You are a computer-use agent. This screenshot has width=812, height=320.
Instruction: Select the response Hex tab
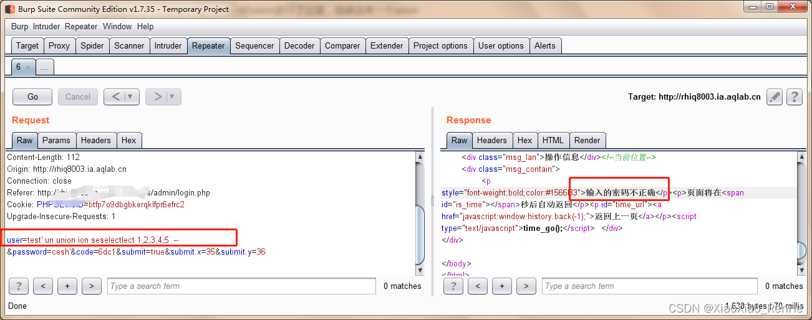pos(525,140)
